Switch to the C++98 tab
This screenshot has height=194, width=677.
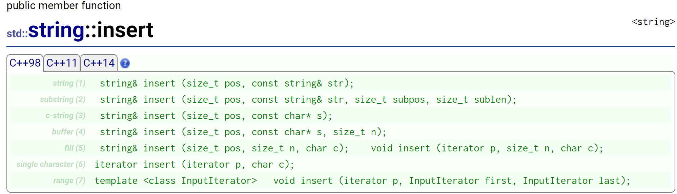tap(25, 63)
